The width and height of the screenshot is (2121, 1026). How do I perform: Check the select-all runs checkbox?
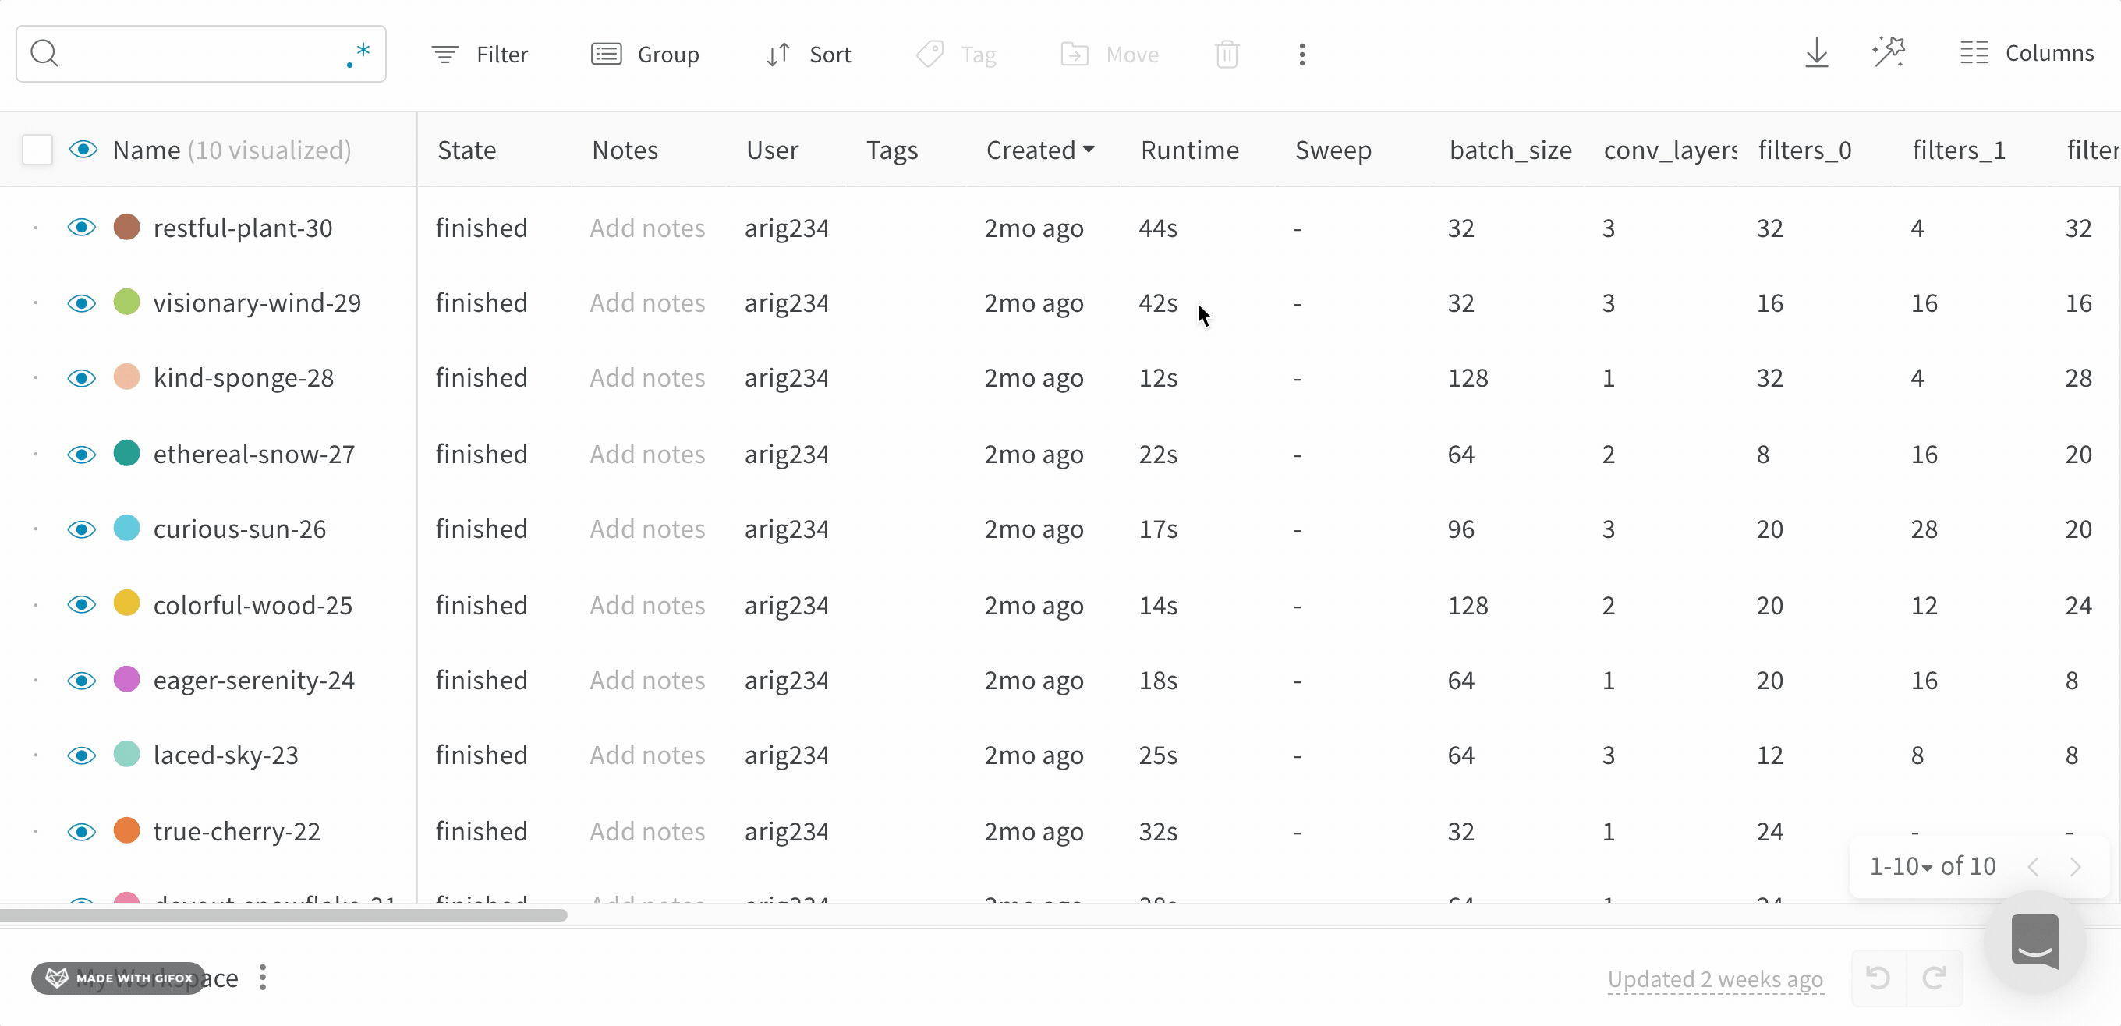point(37,150)
